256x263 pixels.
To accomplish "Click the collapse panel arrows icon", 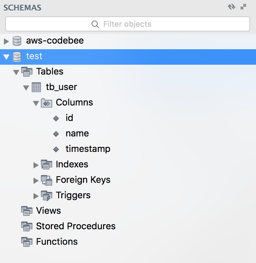I will pos(243,7).
